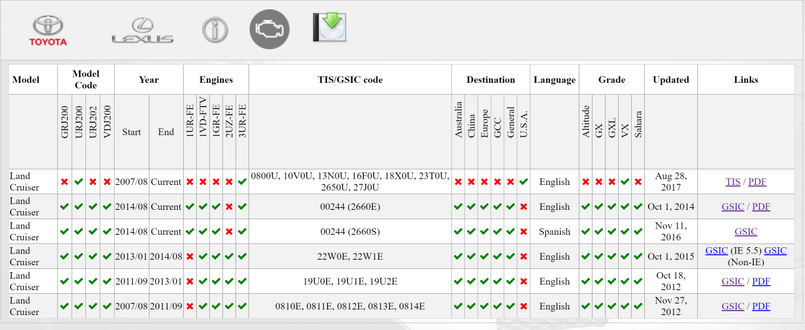Click the green download arrow icon
This screenshot has height=330, width=805.
[330, 27]
